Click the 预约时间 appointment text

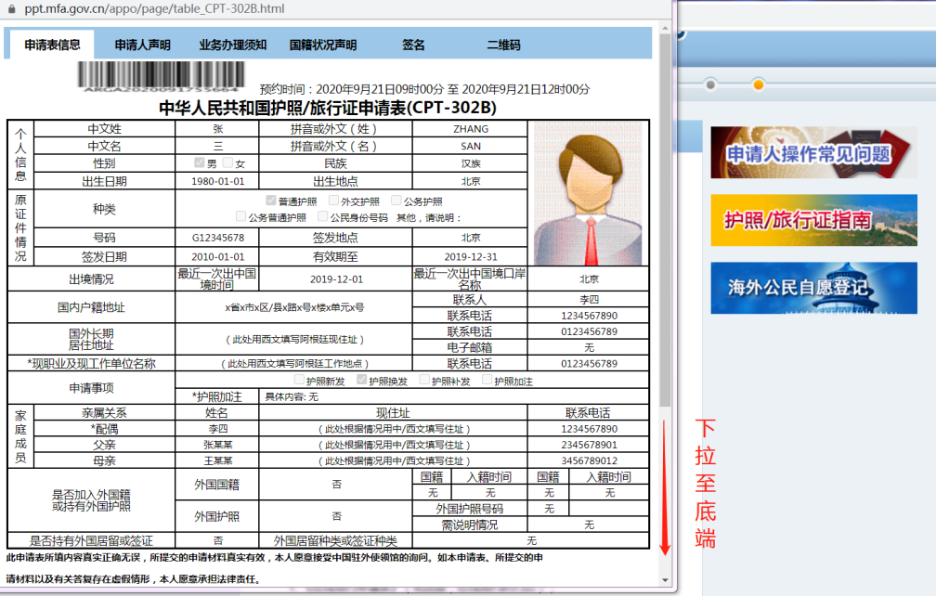pos(424,89)
